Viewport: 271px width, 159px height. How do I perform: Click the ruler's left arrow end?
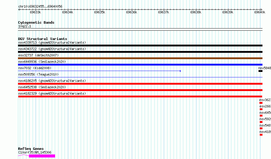(19, 10)
